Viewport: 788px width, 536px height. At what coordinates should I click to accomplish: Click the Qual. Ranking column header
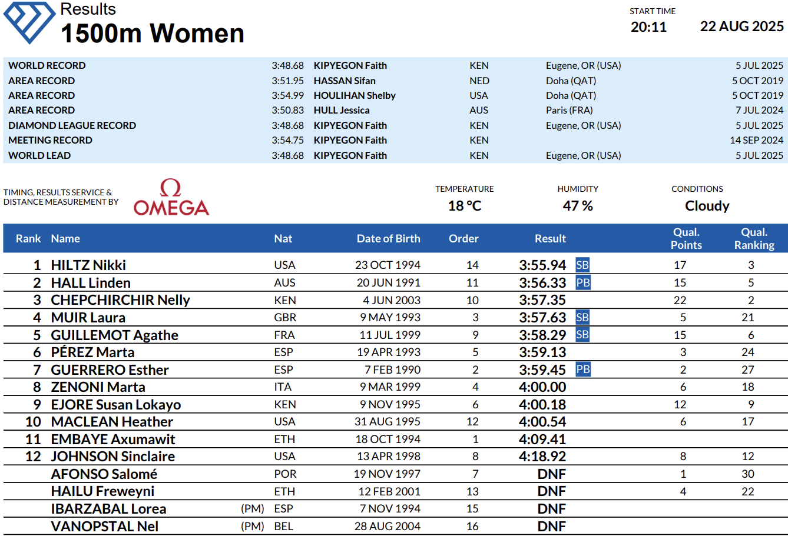pos(754,238)
